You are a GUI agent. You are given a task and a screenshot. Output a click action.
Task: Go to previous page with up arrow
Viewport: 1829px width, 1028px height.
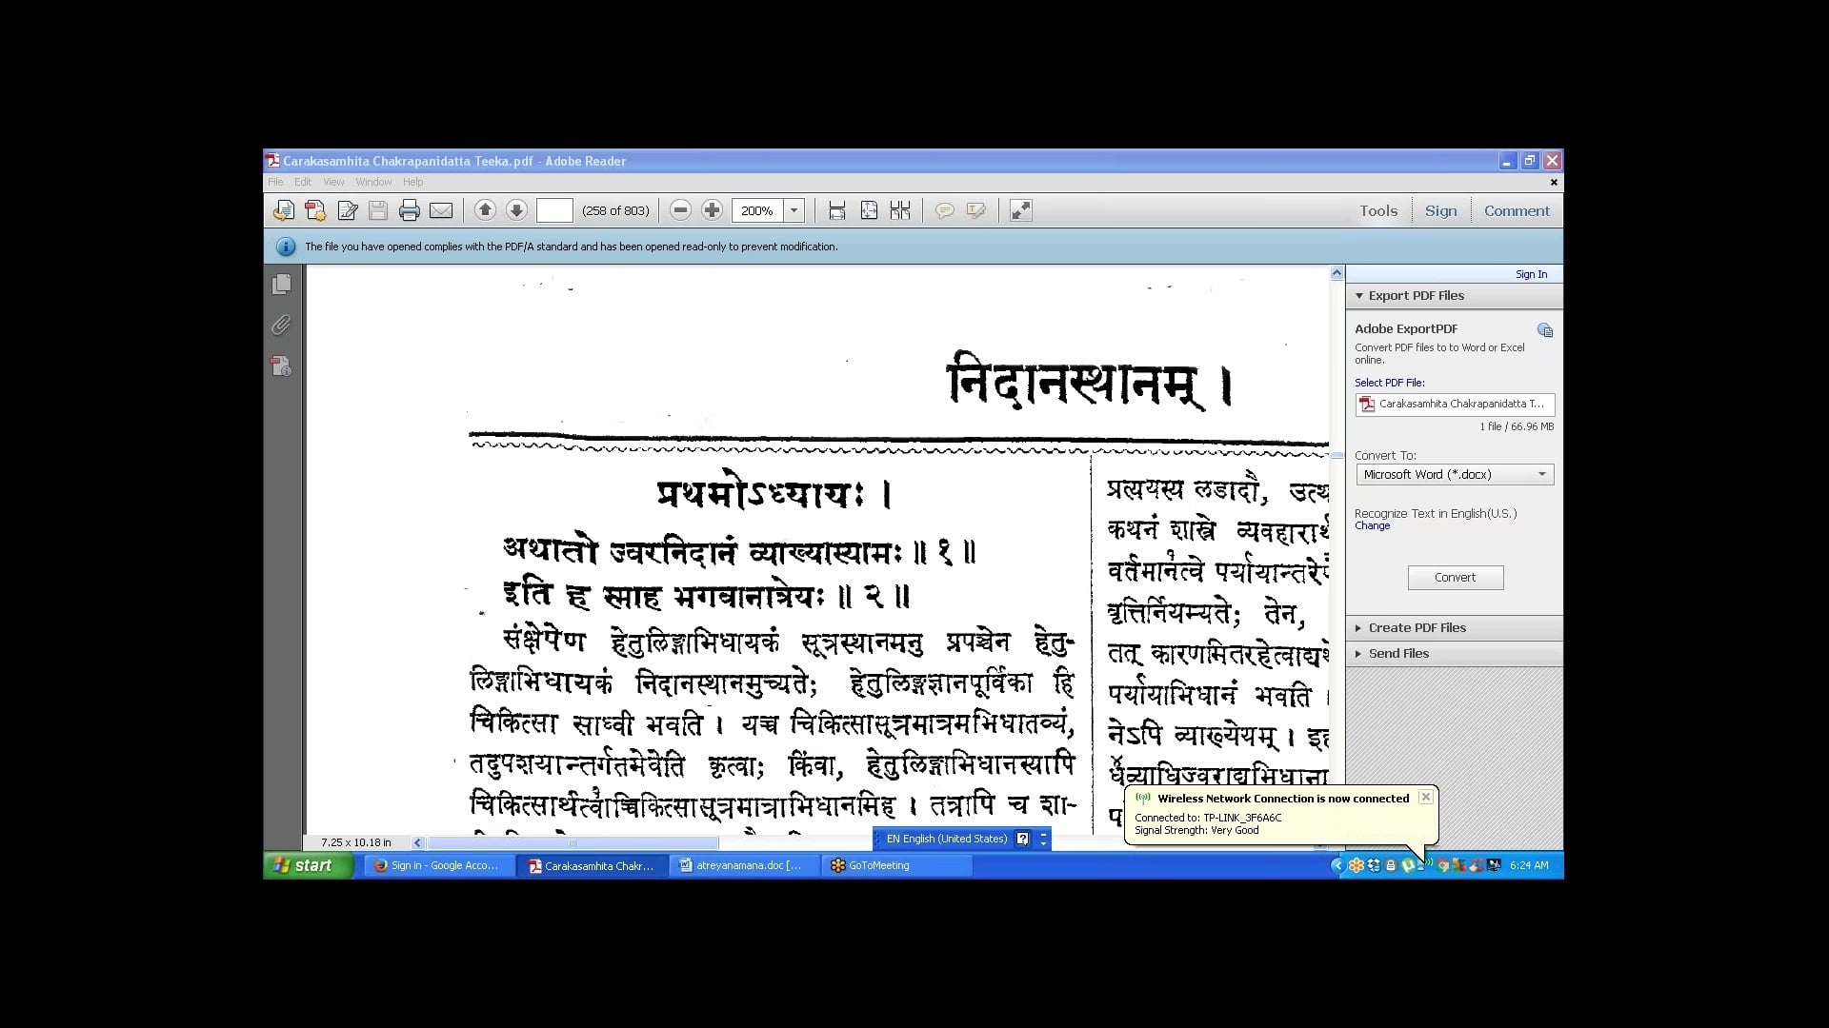click(x=485, y=210)
